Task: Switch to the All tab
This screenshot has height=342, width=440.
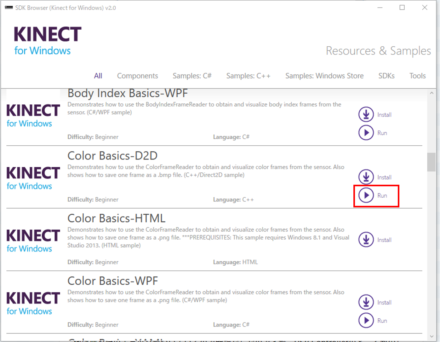Action: tap(98, 76)
